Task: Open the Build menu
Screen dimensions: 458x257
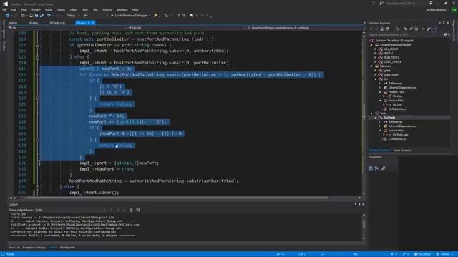Action: (49, 9)
